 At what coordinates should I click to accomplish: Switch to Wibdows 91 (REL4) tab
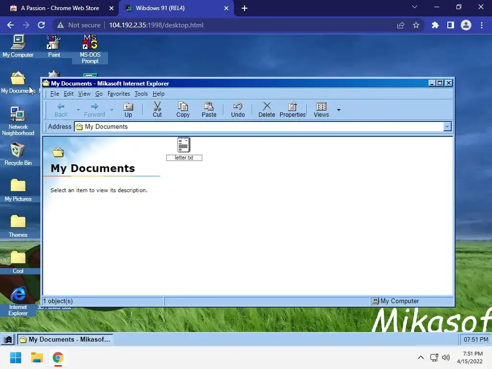pos(176,8)
